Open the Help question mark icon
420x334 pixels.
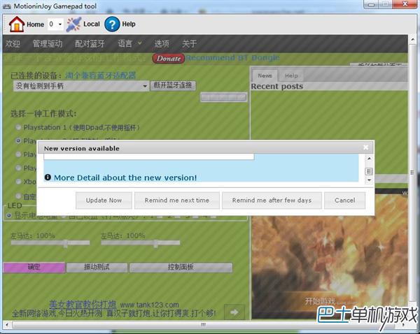112,24
